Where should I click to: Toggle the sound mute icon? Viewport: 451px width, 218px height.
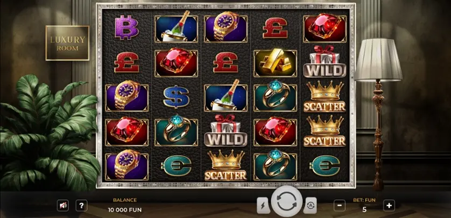[x=63, y=205]
